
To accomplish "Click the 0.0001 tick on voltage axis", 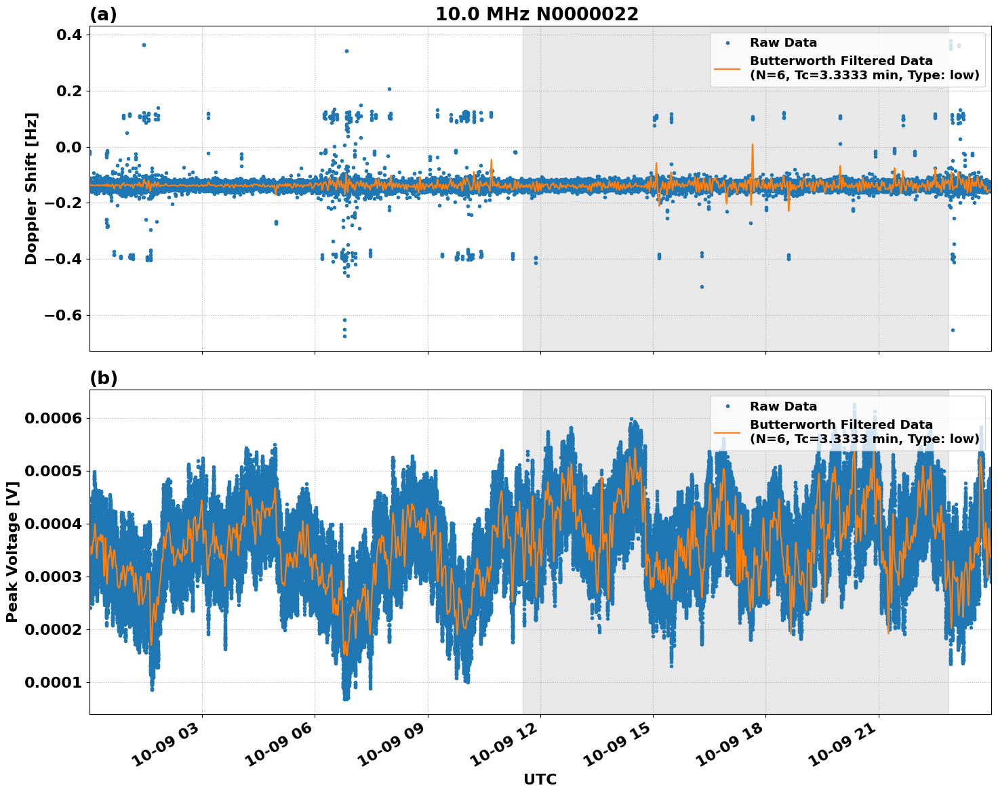I will pos(53,682).
